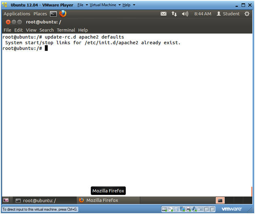Close the terminal window with red button
Image resolution: width=255 pixels, height=214 pixels.
(8, 22)
